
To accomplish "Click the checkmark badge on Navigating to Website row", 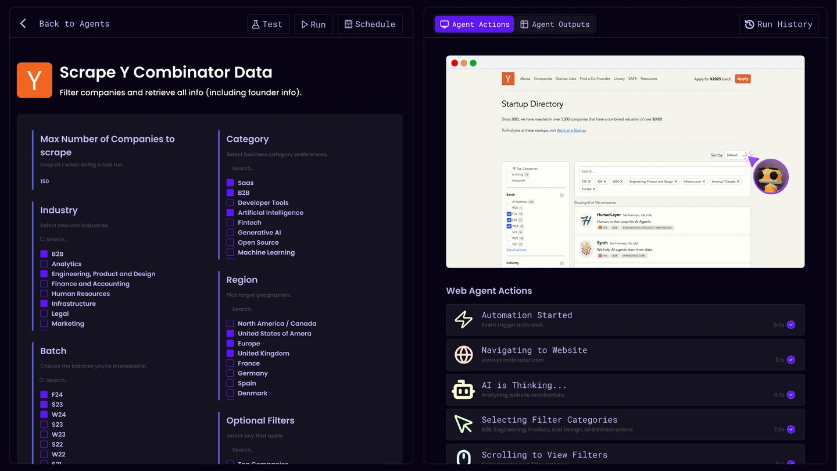I will [791, 360].
